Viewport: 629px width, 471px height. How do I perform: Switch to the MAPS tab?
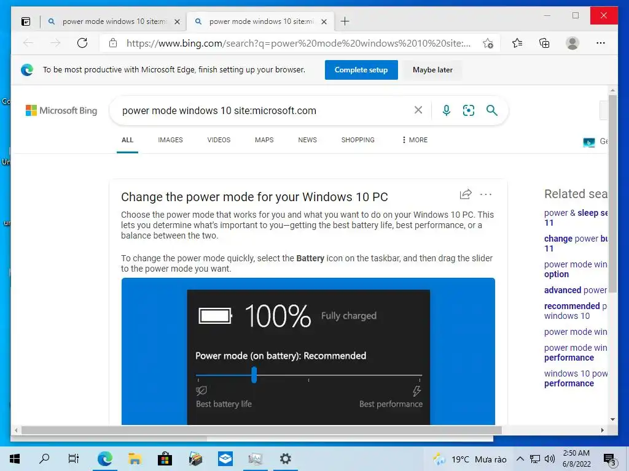pos(264,140)
